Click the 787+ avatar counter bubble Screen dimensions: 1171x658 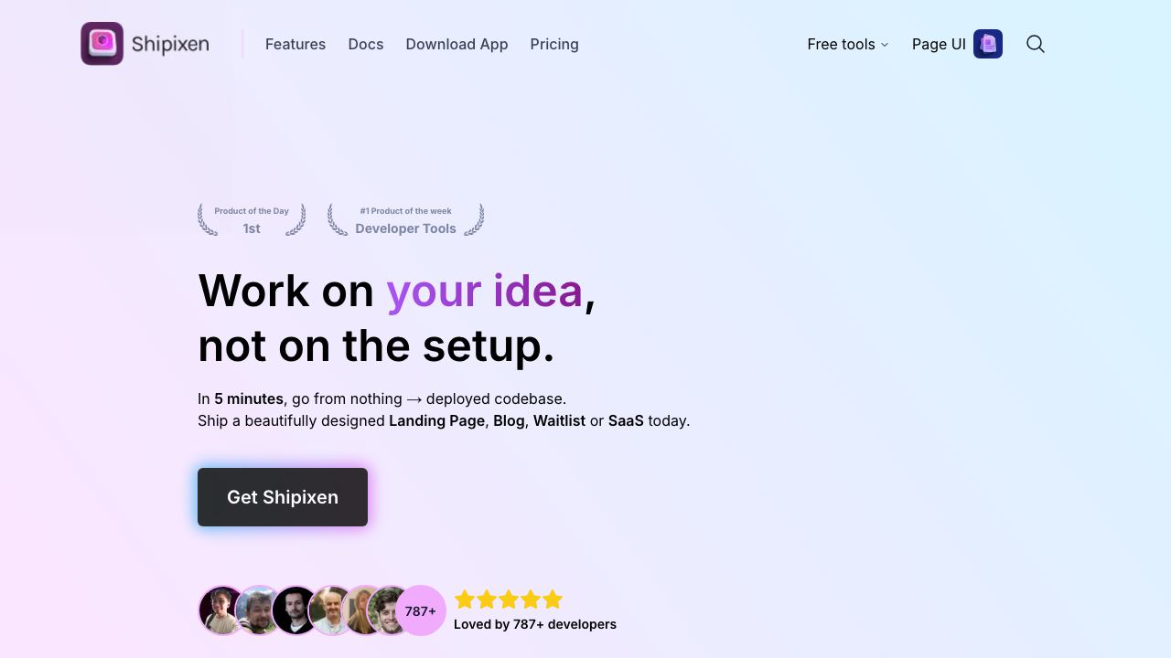pos(421,610)
